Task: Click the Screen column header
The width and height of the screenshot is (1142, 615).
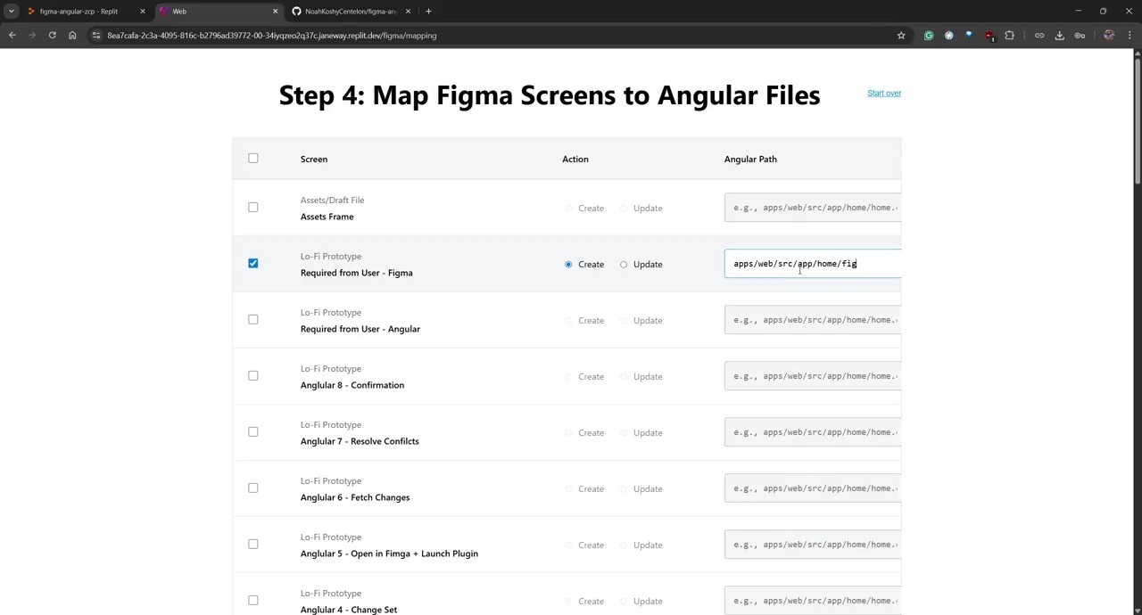Action: [314, 159]
